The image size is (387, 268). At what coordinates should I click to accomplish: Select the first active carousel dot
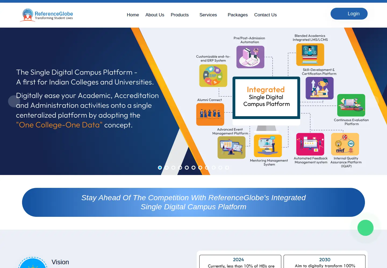pyautogui.click(x=160, y=167)
